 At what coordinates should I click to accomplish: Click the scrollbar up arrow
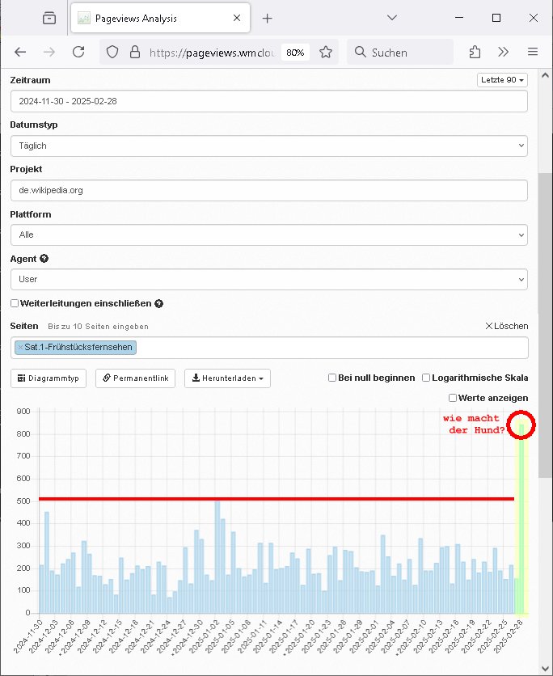click(545, 75)
